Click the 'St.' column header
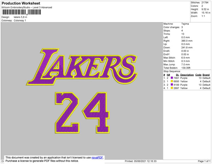This screenshot has width=212, height=164. pos(177,75)
